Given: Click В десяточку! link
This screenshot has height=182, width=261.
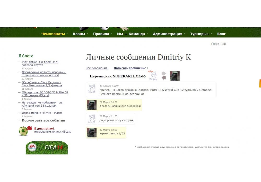Looking at the screenshot, I should (44, 128).
